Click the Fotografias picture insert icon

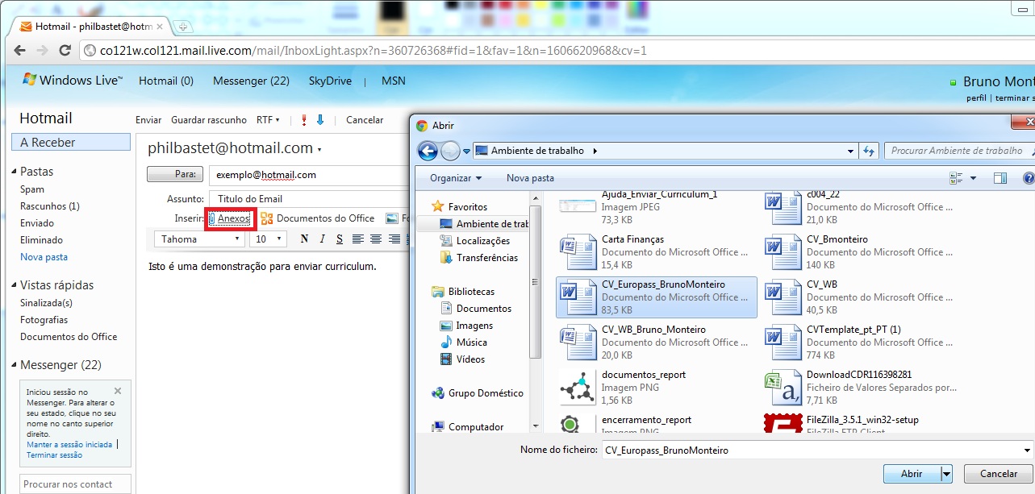coord(392,218)
